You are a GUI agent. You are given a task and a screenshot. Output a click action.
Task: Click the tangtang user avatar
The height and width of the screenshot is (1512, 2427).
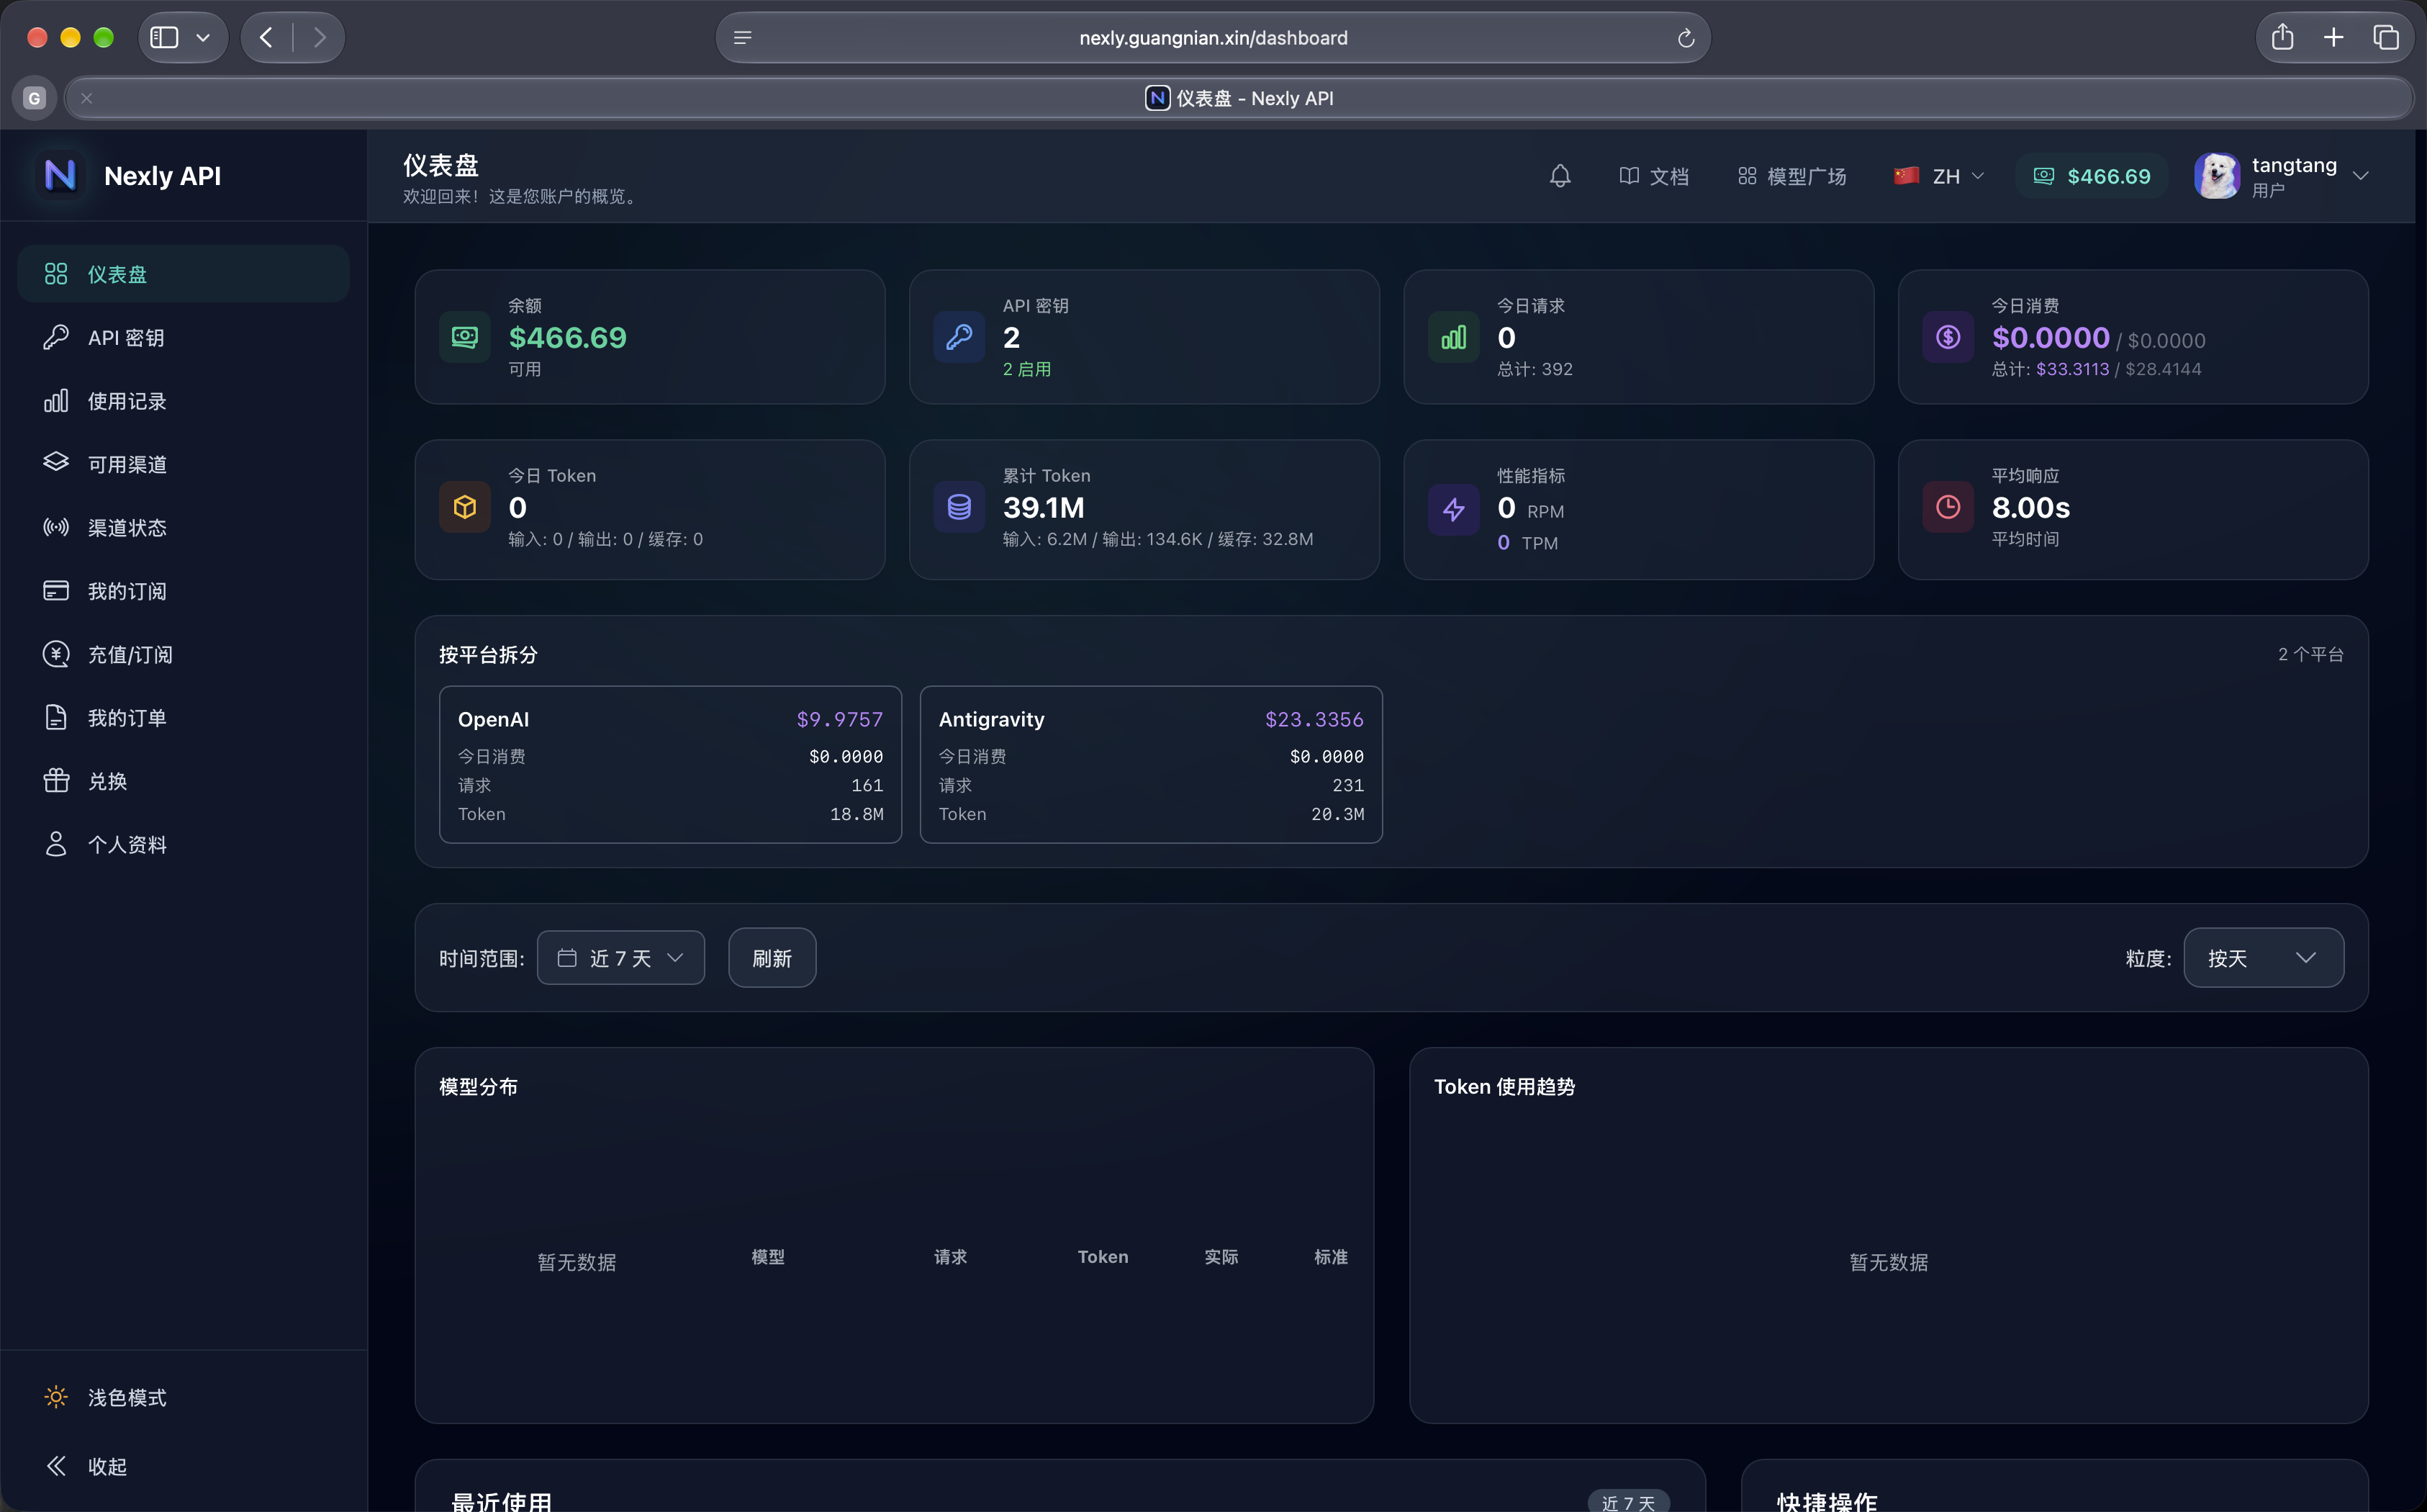[2216, 176]
